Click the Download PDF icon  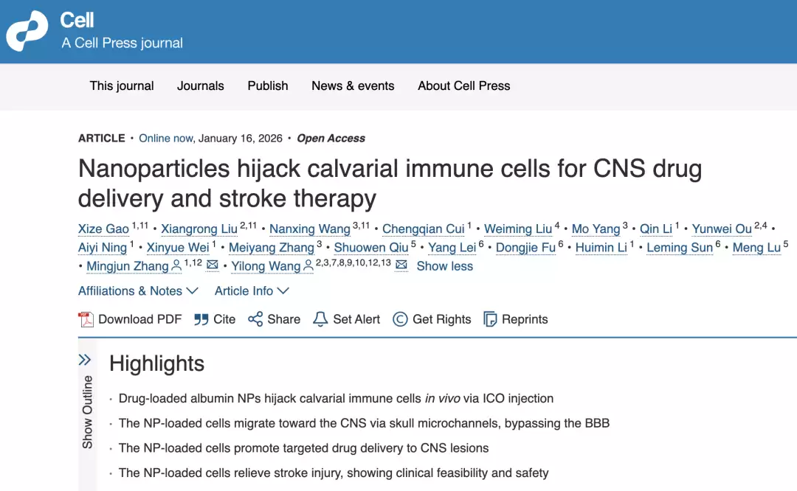86,319
